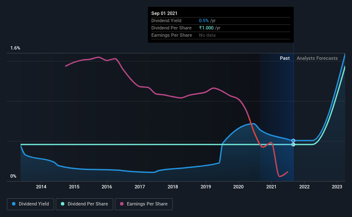Click the 2021 x-axis label

click(271, 187)
